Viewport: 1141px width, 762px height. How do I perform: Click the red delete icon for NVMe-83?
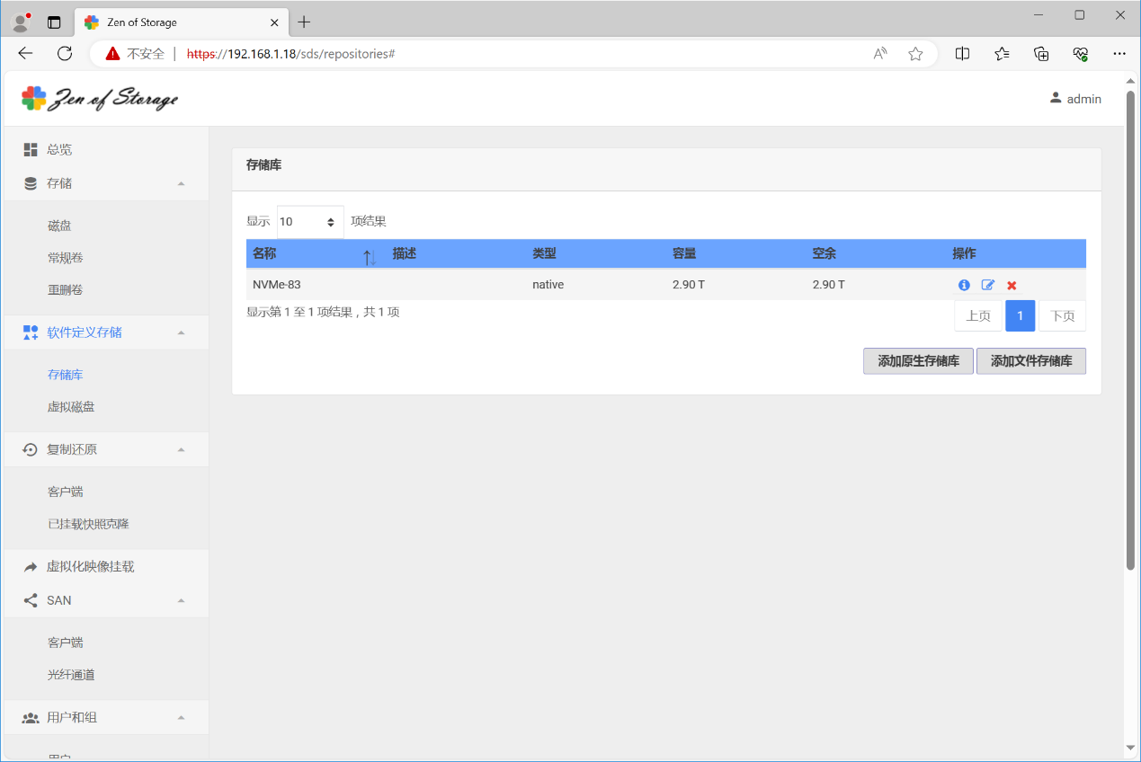click(x=1012, y=286)
